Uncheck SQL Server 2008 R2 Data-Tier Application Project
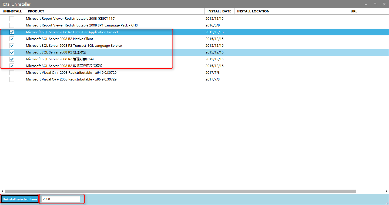The height and width of the screenshot is (205, 389). [12, 32]
